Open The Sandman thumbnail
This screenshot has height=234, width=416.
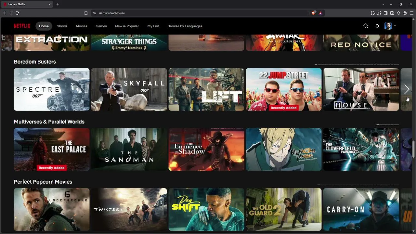click(x=129, y=149)
